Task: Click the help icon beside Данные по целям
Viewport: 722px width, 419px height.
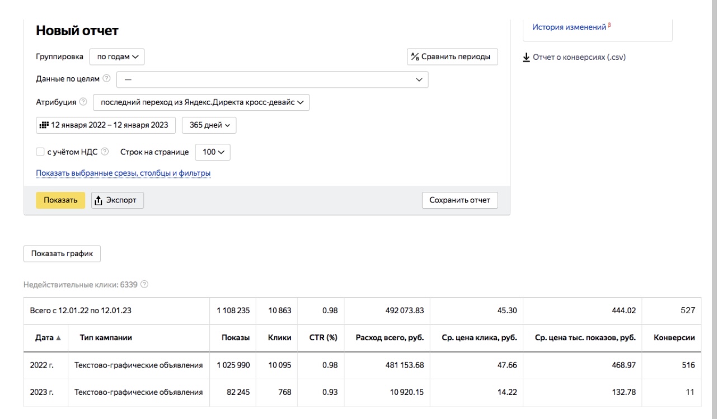Action: pos(106,79)
